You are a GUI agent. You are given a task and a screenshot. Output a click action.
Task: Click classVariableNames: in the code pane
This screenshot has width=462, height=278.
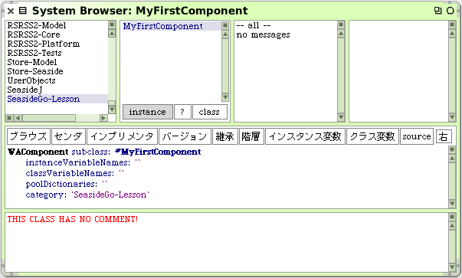70,173
